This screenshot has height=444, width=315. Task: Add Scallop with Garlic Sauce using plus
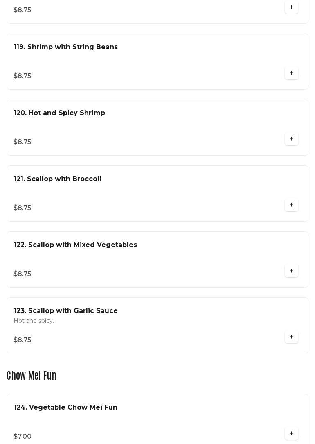(x=291, y=337)
